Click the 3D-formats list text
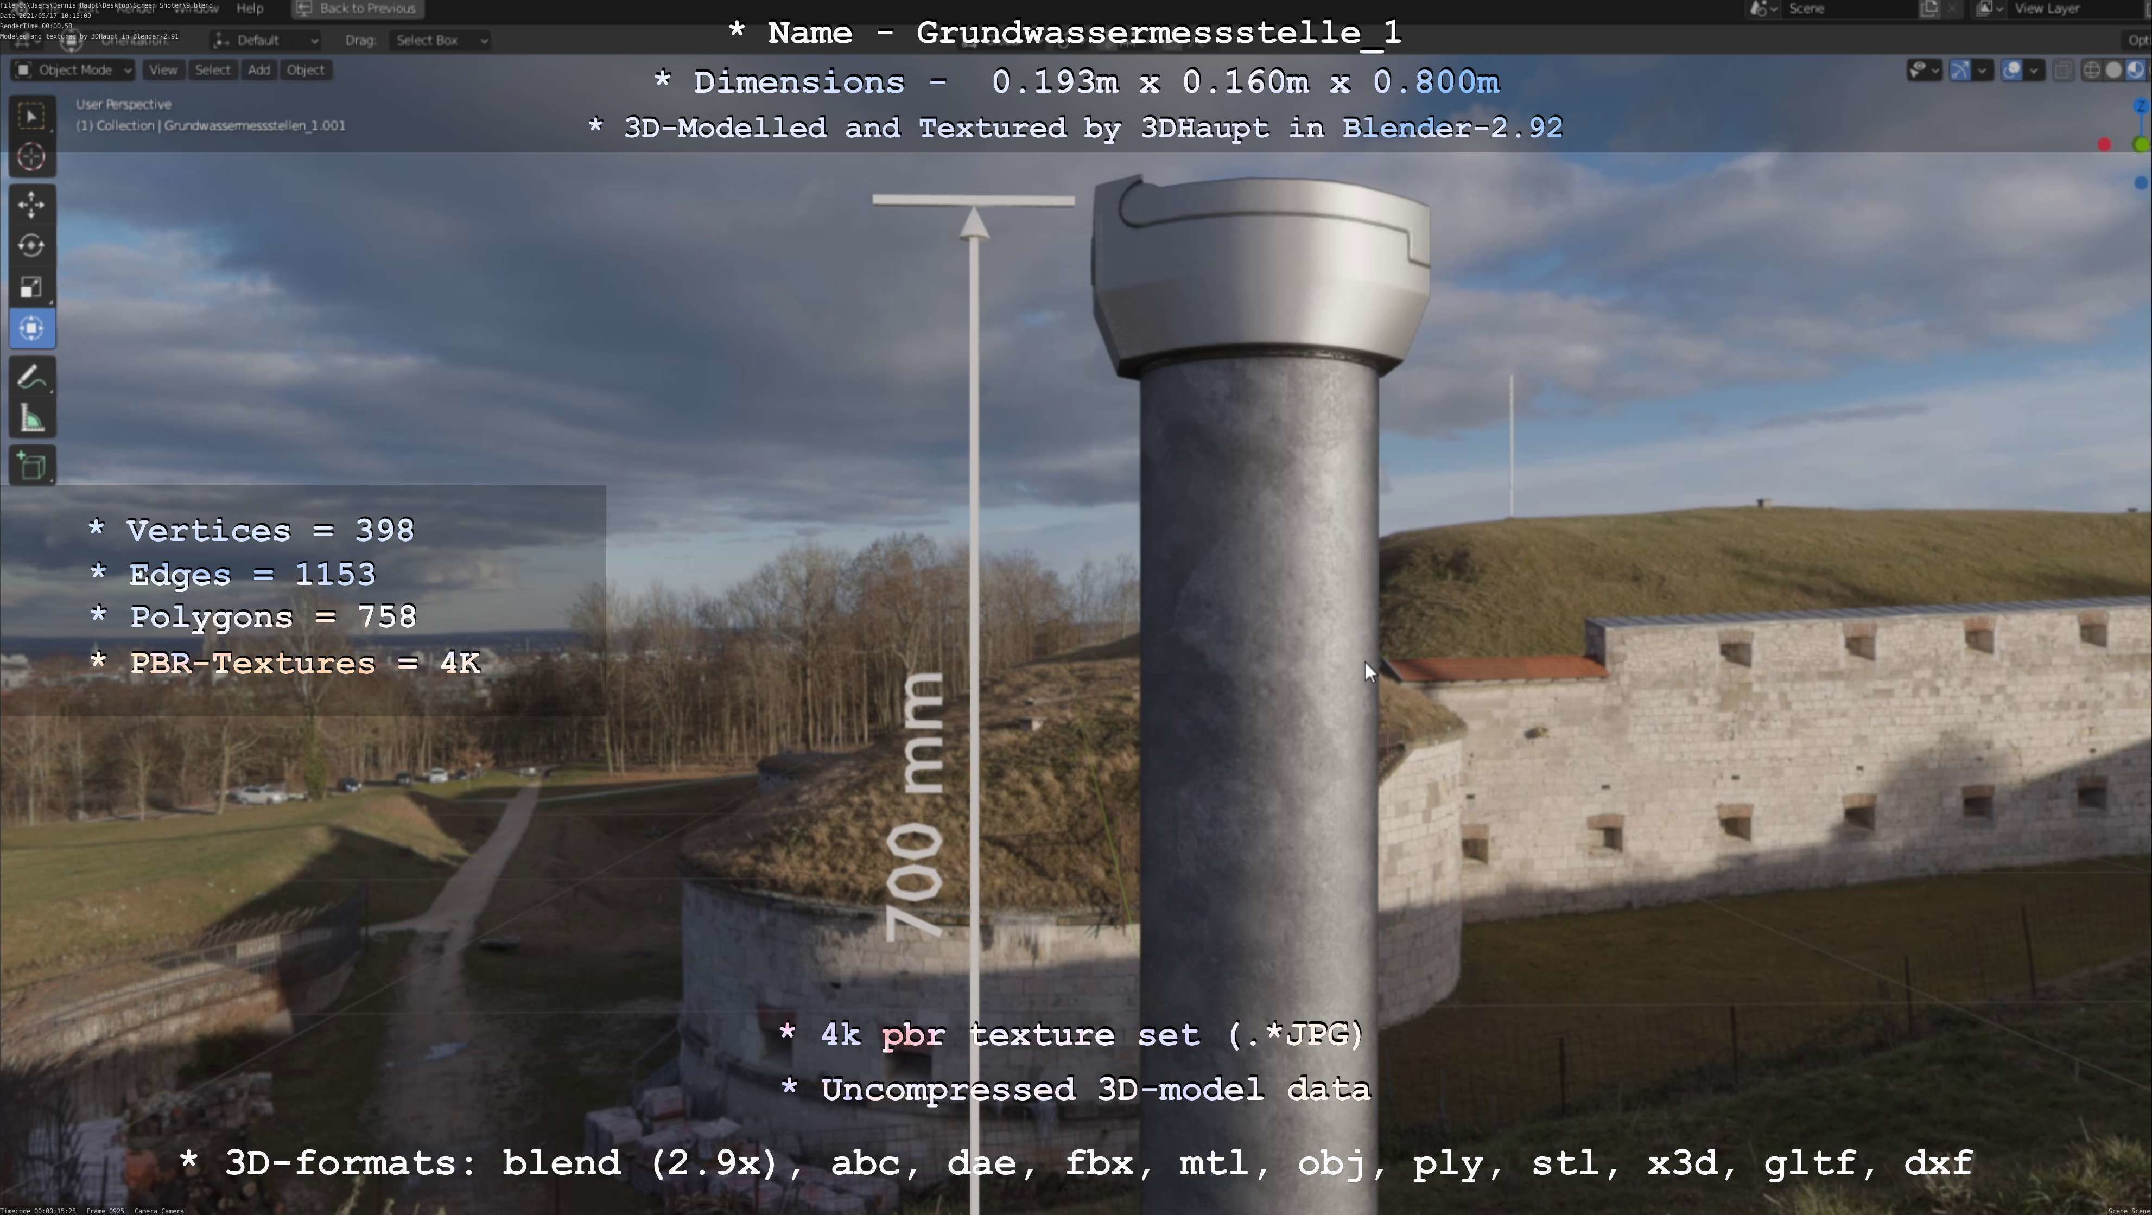2152x1215 pixels. coord(1076,1163)
